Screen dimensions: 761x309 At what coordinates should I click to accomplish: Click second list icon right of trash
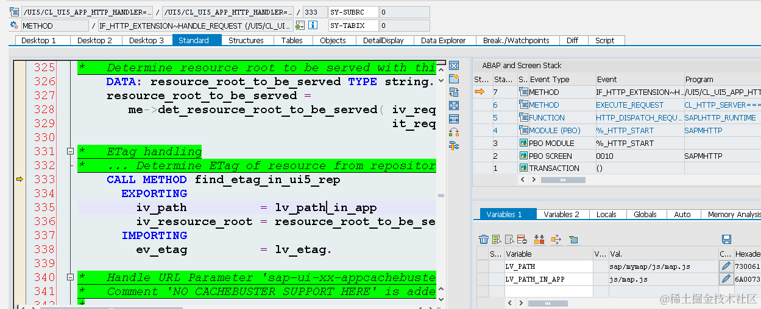coord(509,240)
